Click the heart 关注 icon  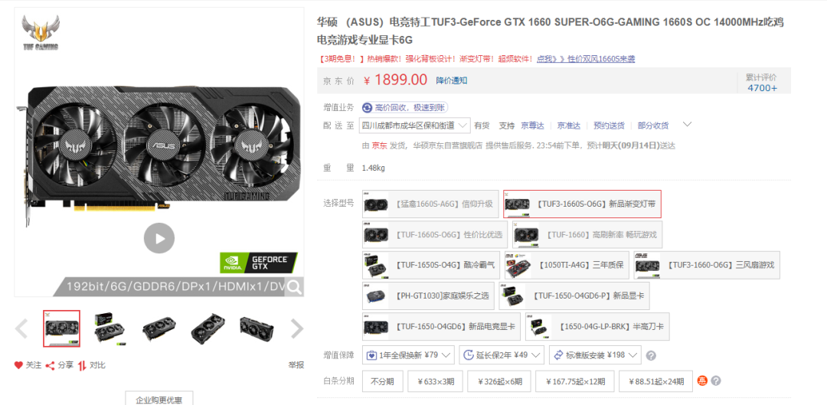pyautogui.click(x=18, y=365)
